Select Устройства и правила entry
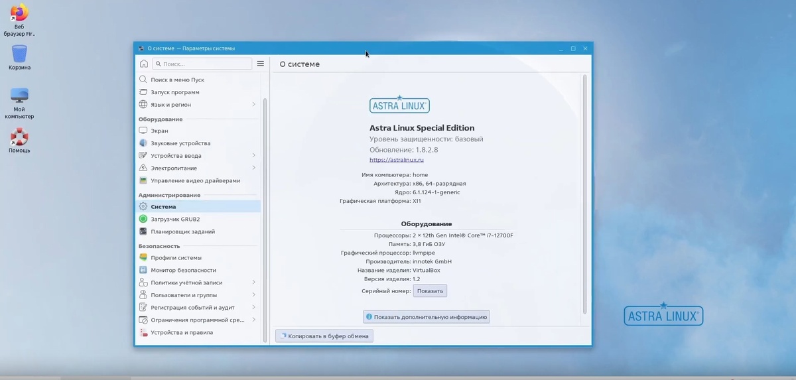The height and width of the screenshot is (380, 796). point(198,332)
